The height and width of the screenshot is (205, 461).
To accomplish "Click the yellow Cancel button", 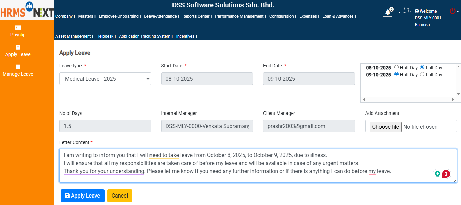I will [x=119, y=196].
